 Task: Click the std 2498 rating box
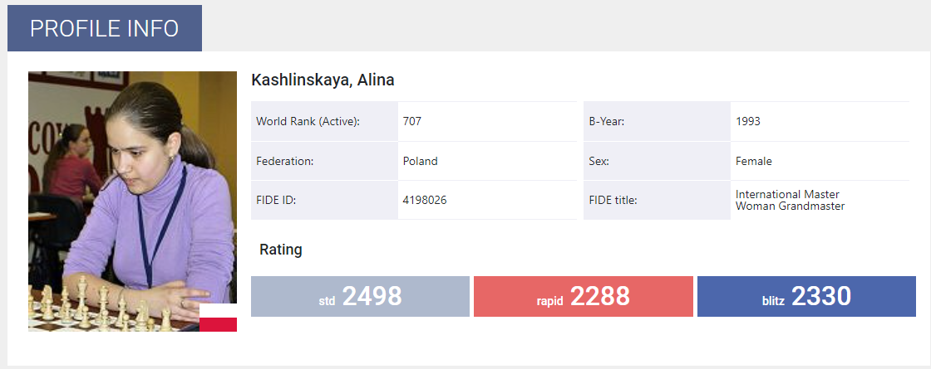pos(361,296)
